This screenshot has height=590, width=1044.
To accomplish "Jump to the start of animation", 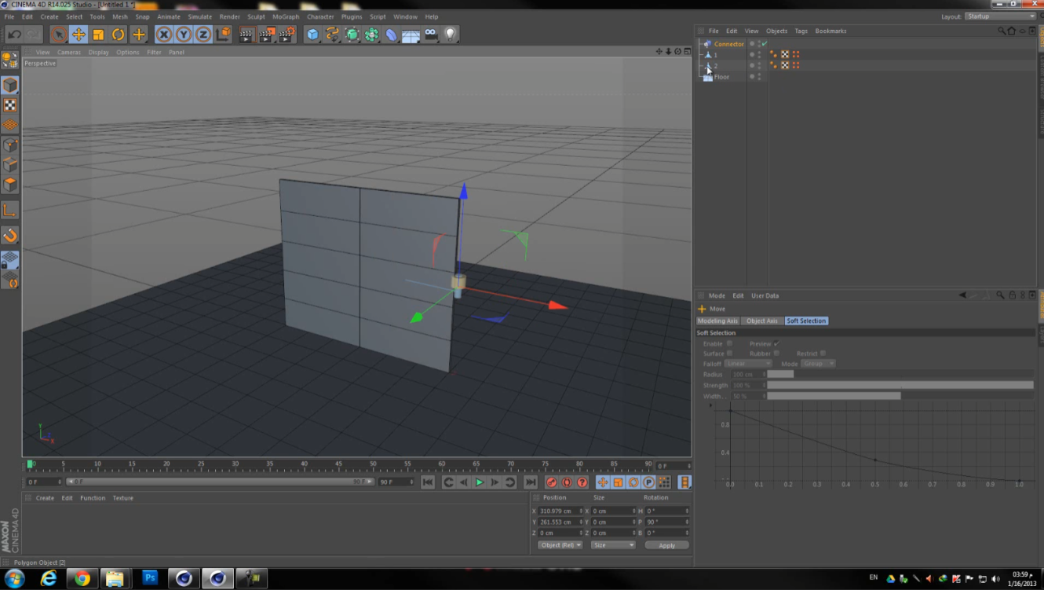I will click(x=428, y=482).
